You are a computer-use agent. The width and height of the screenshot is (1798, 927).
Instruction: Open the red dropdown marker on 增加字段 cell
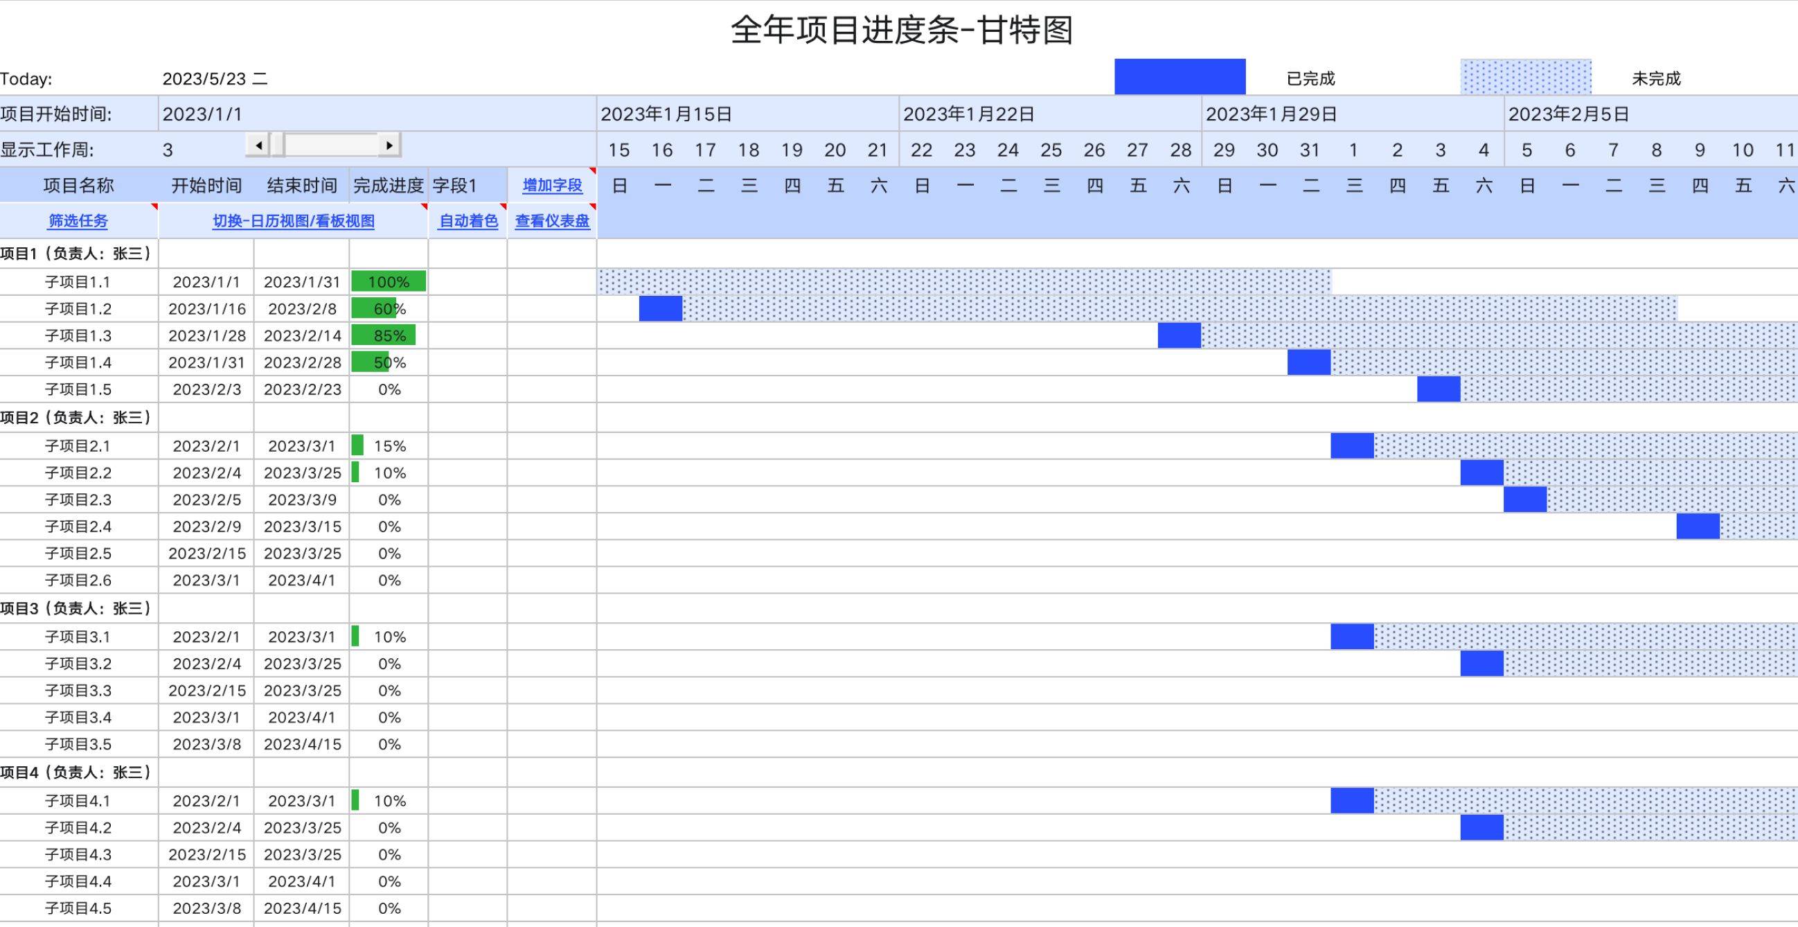coord(593,171)
